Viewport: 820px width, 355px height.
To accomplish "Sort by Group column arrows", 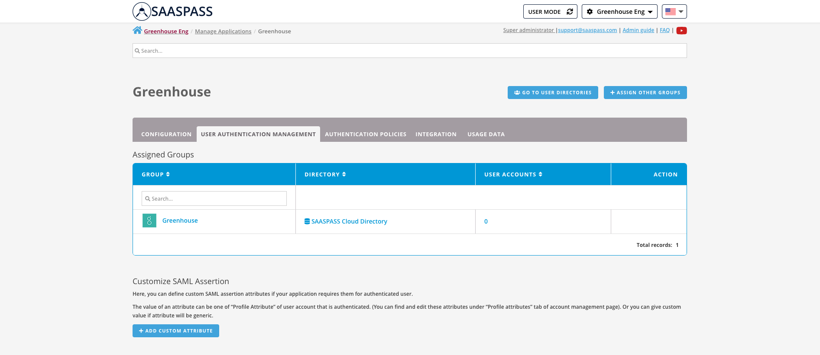I will tap(168, 174).
